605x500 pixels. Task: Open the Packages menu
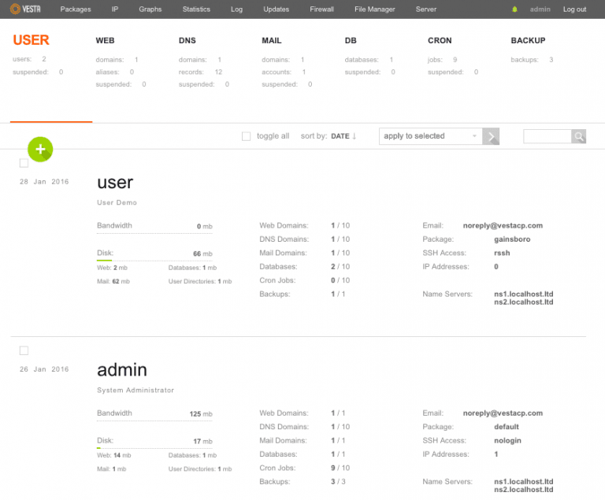[76, 9]
